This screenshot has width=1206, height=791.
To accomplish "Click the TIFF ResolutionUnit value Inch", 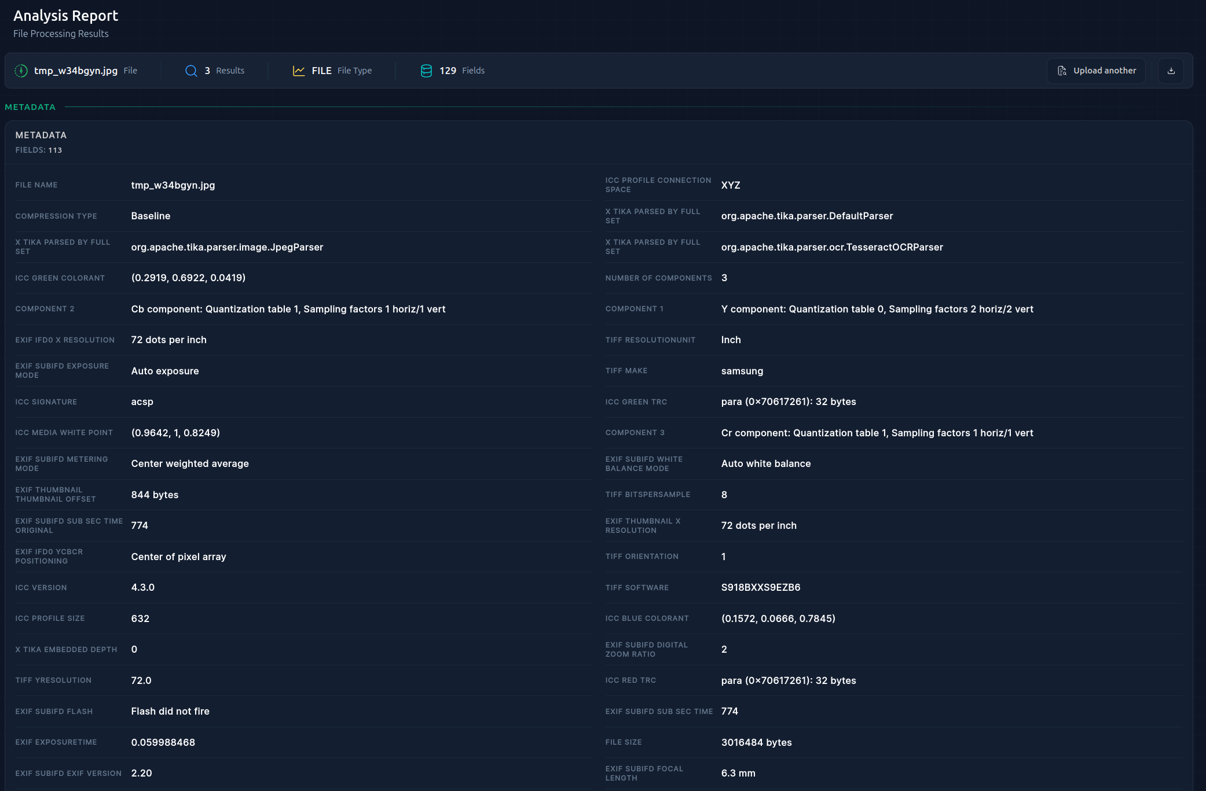I will pos(731,340).
